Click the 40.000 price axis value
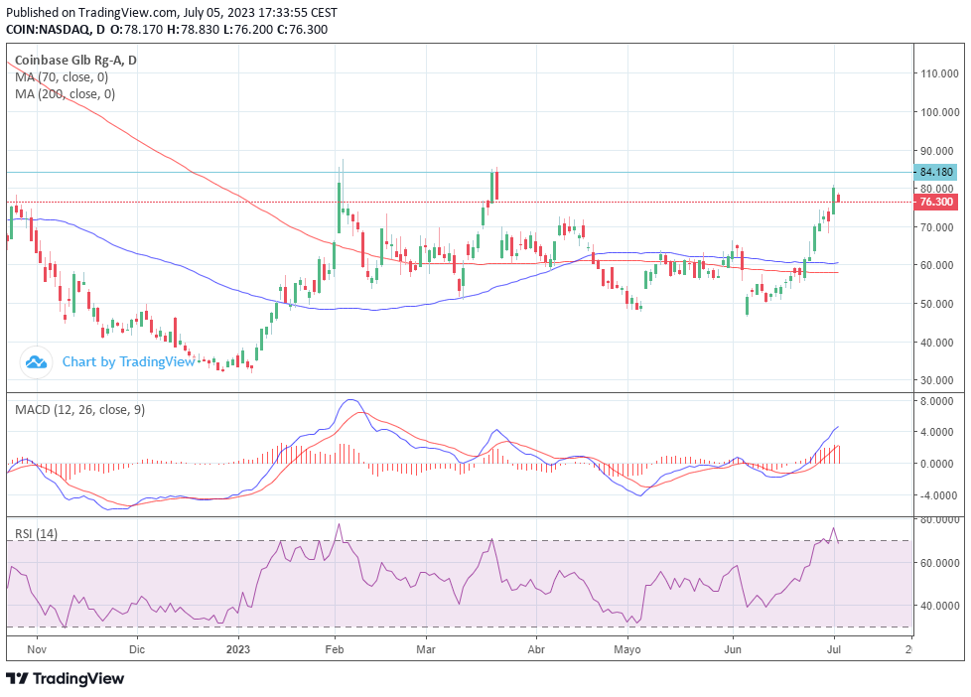Screen dimensions: 971x697 pos(937,342)
